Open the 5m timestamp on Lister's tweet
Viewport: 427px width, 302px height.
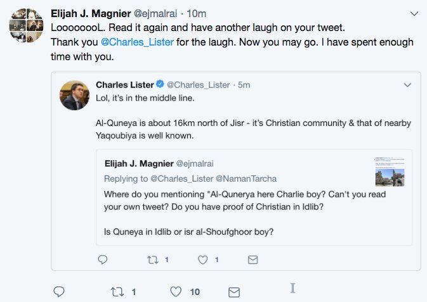[244, 85]
